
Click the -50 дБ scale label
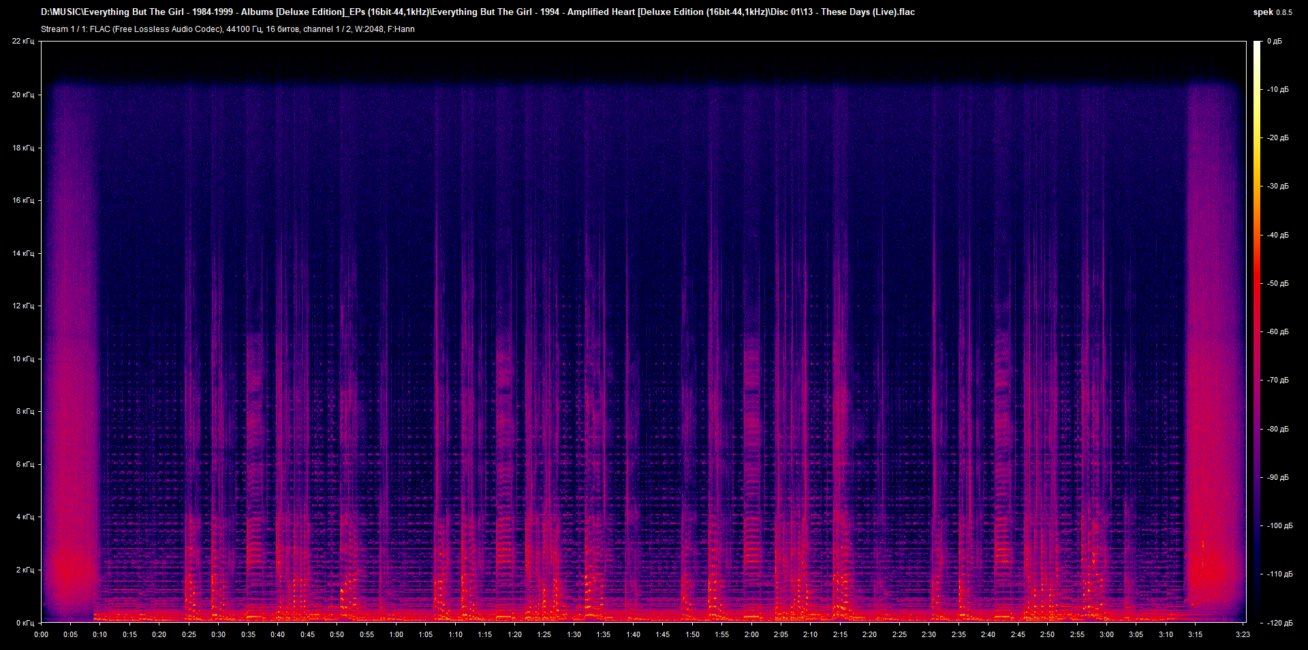coord(1277,283)
